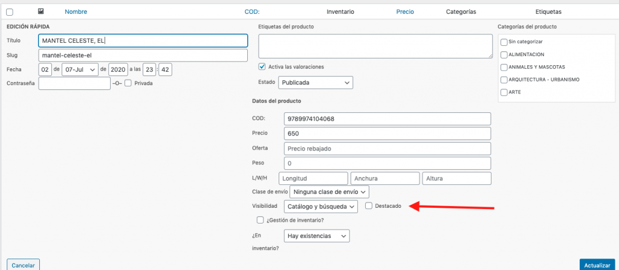Open the Estado Publicada dropdown
Image resolution: width=619 pixels, height=270 pixels.
point(316,83)
